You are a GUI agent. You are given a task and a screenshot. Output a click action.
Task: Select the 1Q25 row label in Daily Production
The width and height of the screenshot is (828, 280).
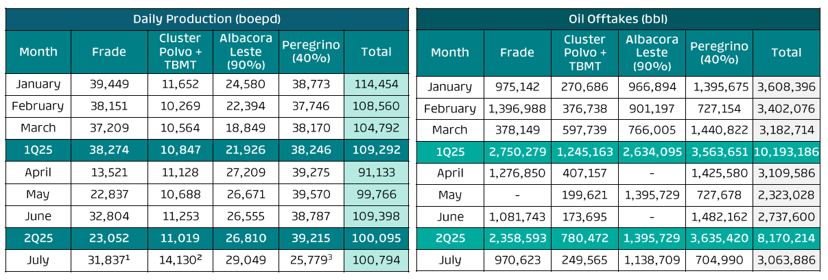[38, 150]
